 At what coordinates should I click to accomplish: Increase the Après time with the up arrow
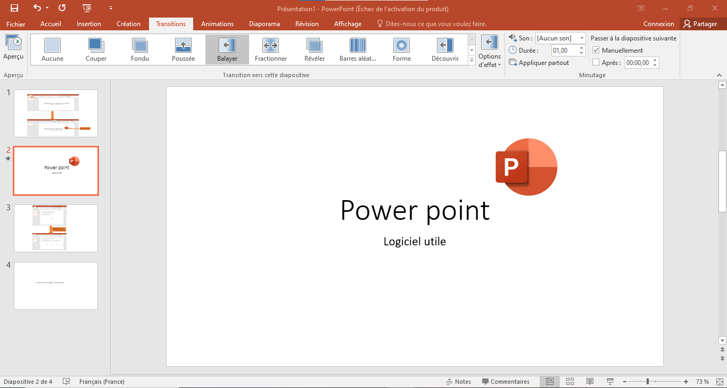coord(655,60)
